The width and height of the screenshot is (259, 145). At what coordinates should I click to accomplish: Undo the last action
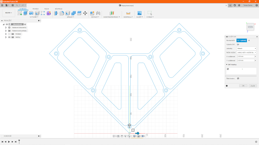[17, 5]
